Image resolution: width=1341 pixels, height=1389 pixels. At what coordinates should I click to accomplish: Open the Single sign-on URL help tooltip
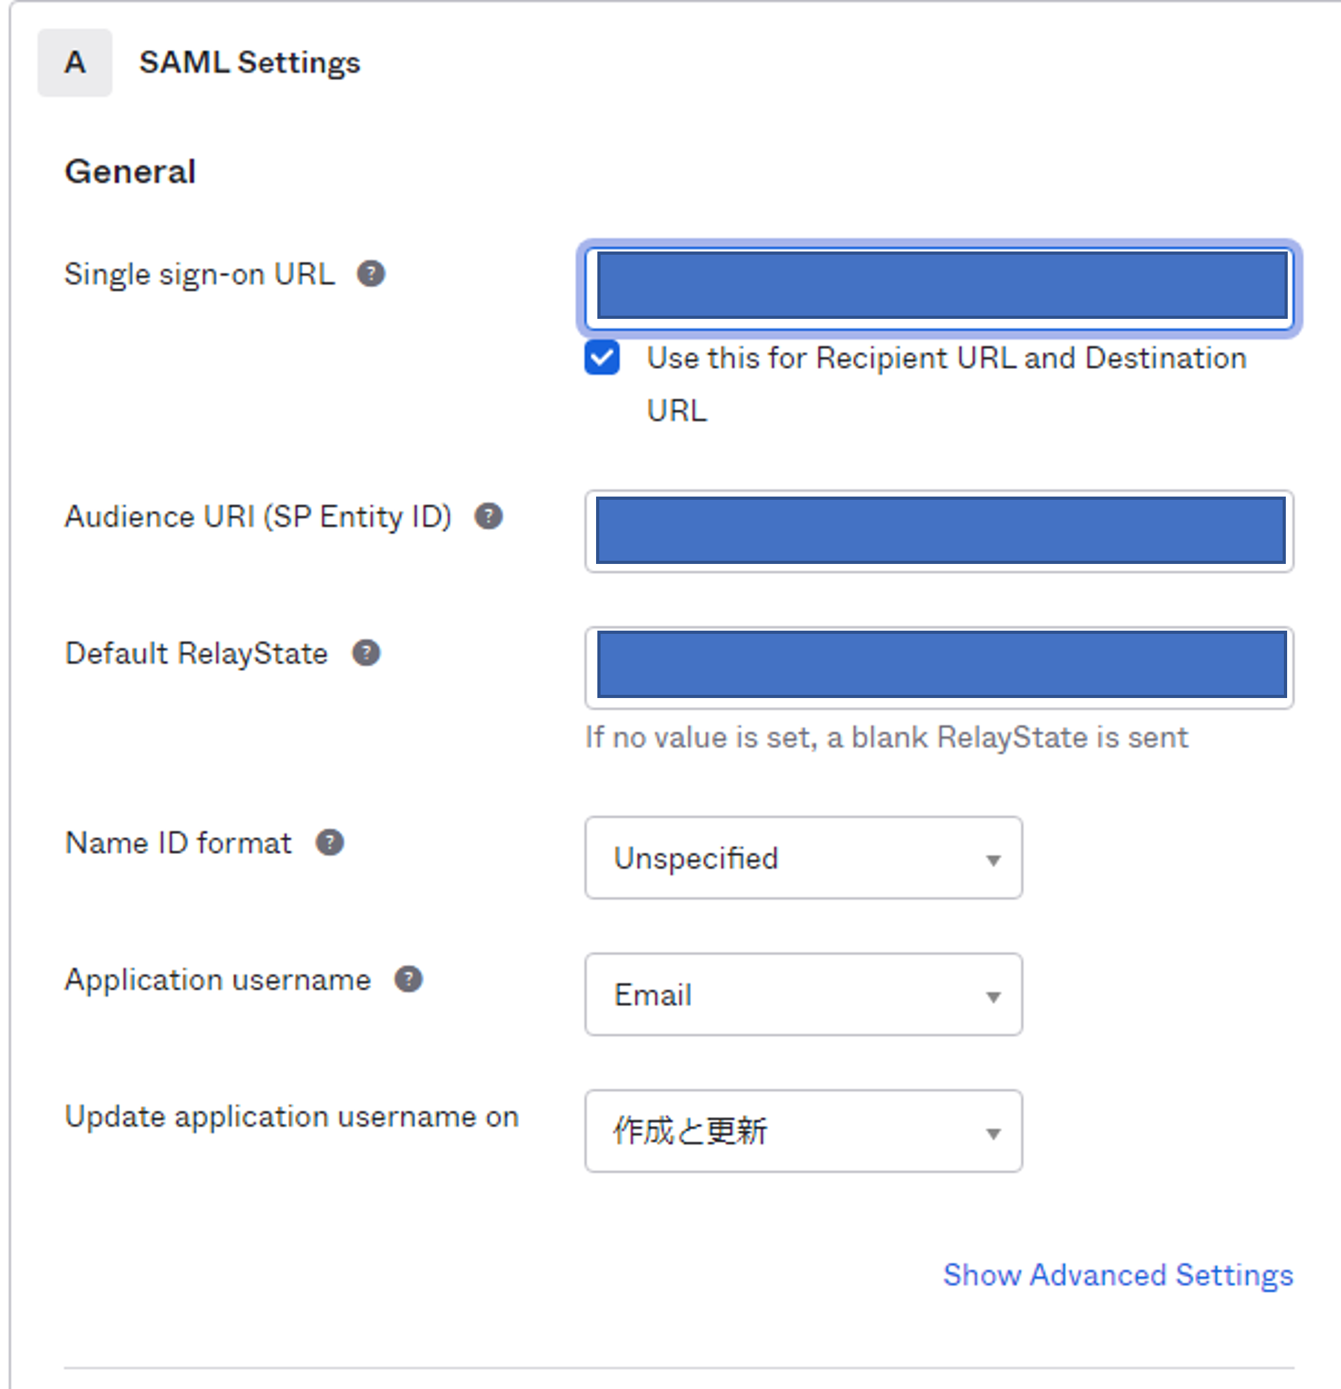(x=372, y=273)
